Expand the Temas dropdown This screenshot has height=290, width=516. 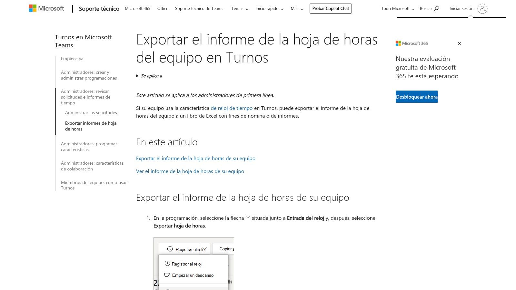pyautogui.click(x=240, y=9)
